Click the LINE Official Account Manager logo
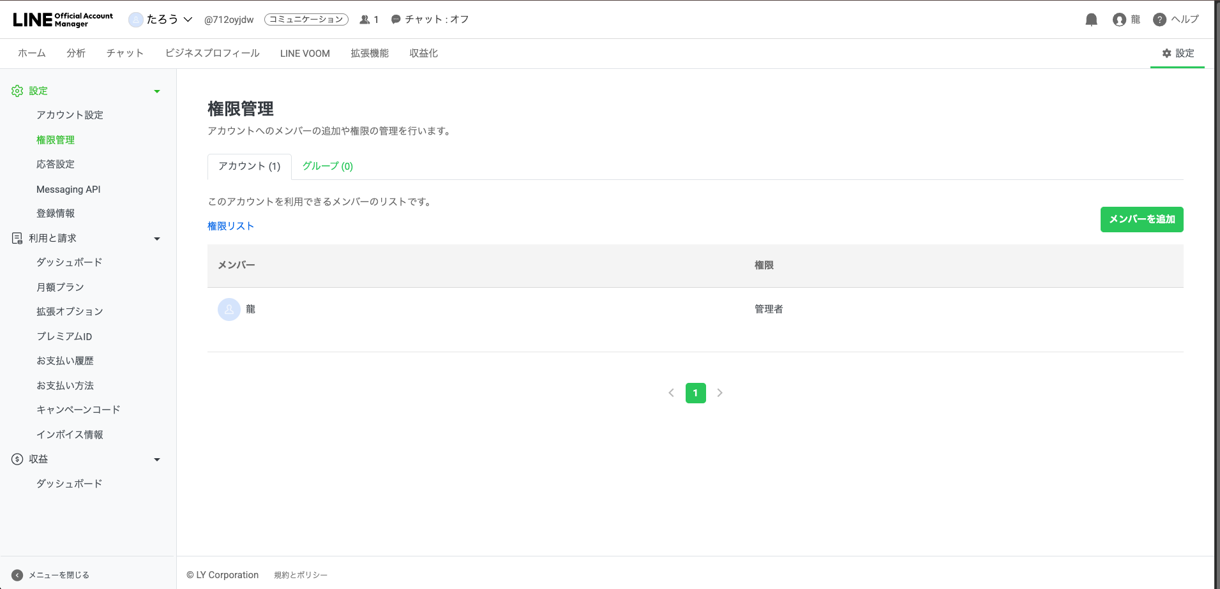The height and width of the screenshot is (589, 1220). (63, 20)
